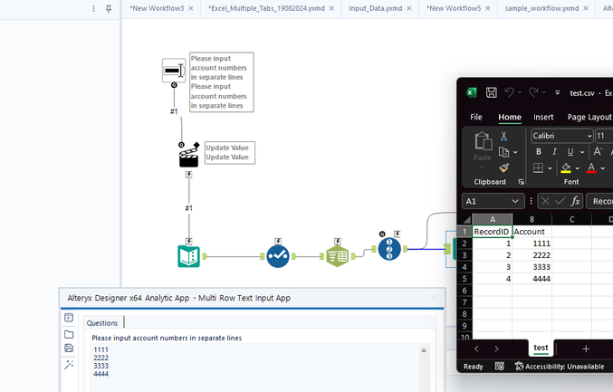Click the Insert Function fx icon
Image resolution: width=613 pixels, height=392 pixels.
pyautogui.click(x=575, y=201)
